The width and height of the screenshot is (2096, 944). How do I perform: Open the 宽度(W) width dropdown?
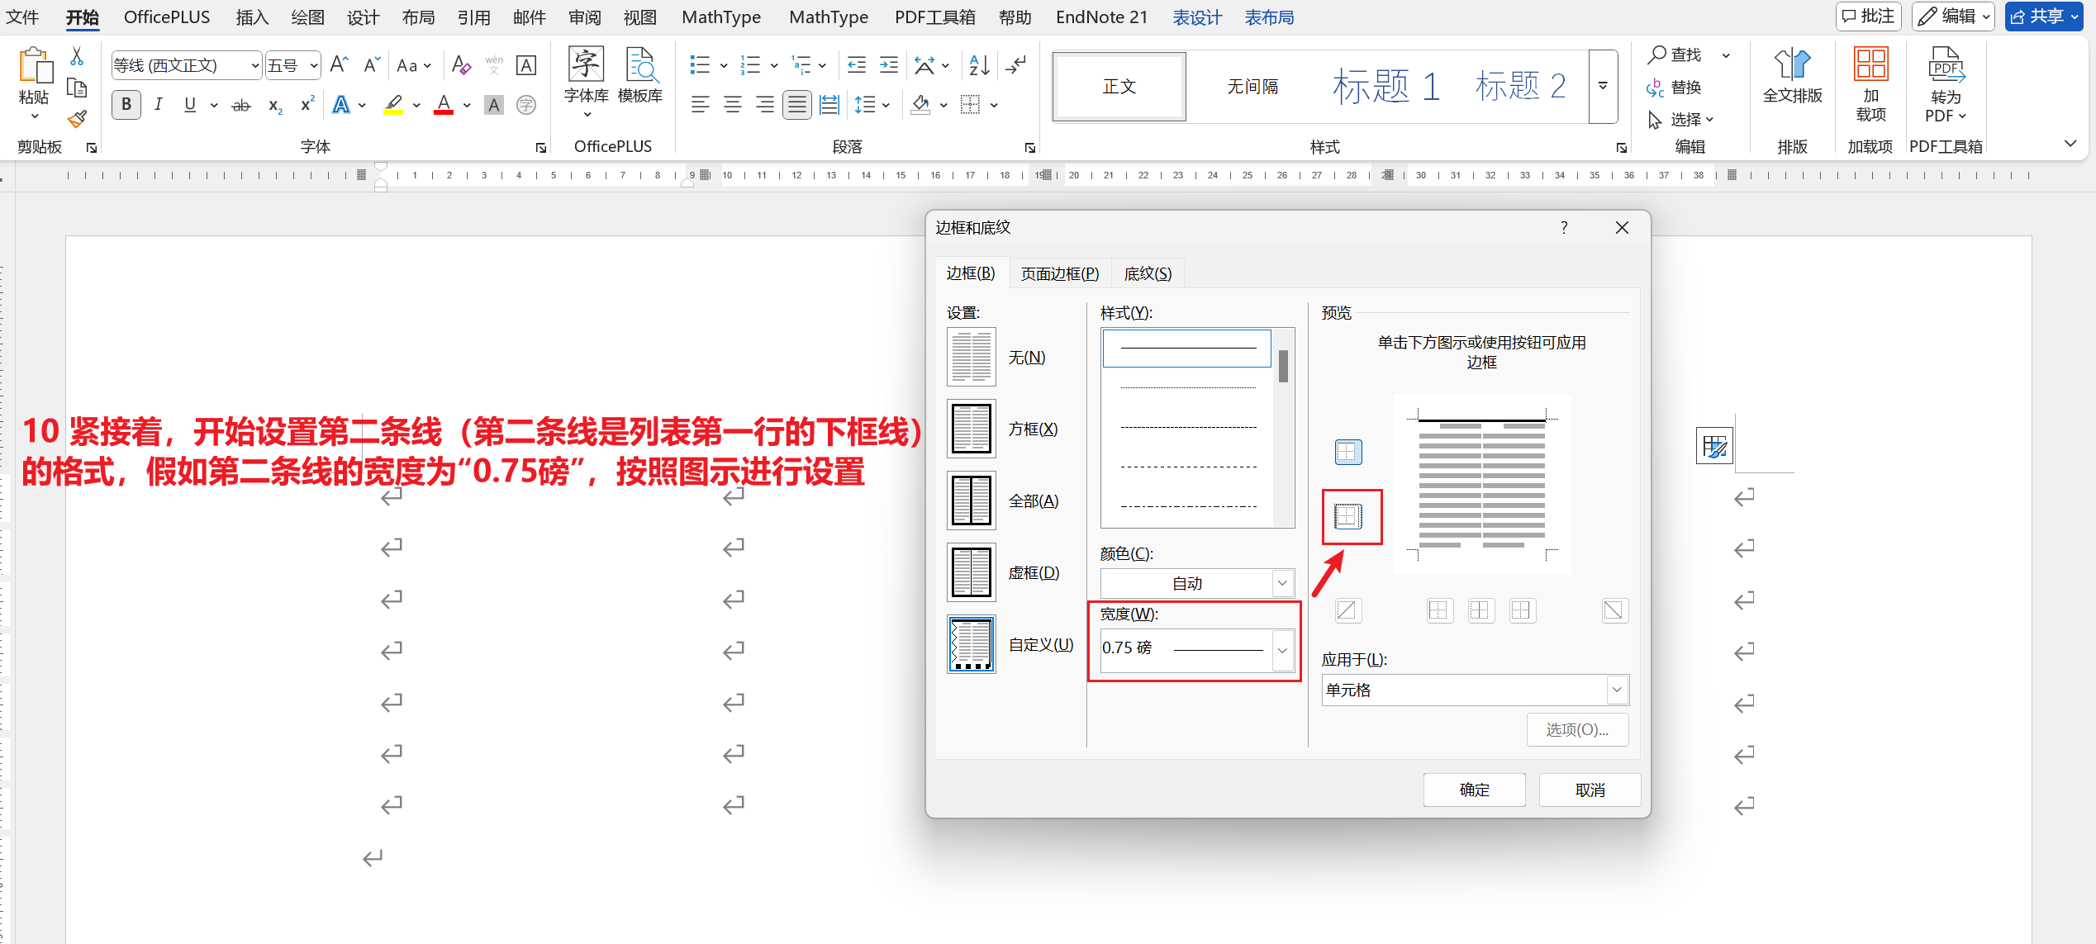point(1281,650)
